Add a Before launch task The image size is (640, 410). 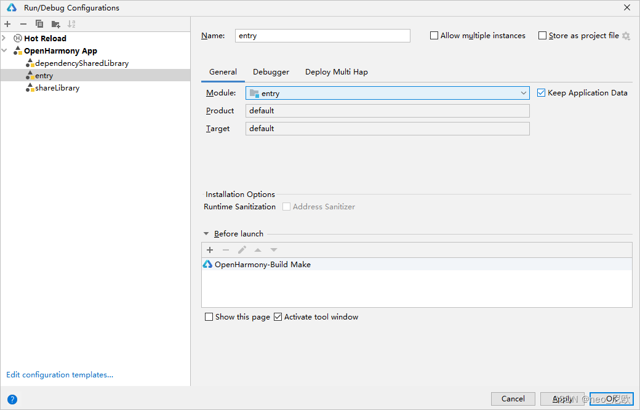click(x=210, y=250)
